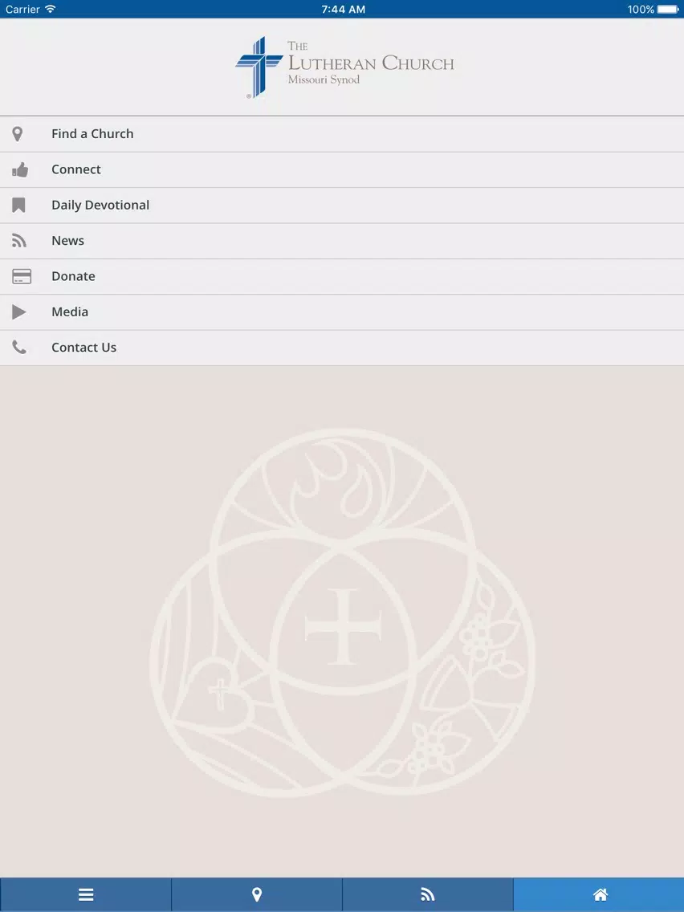Open the Daily Devotional entry
The height and width of the screenshot is (912, 684).
(342, 206)
